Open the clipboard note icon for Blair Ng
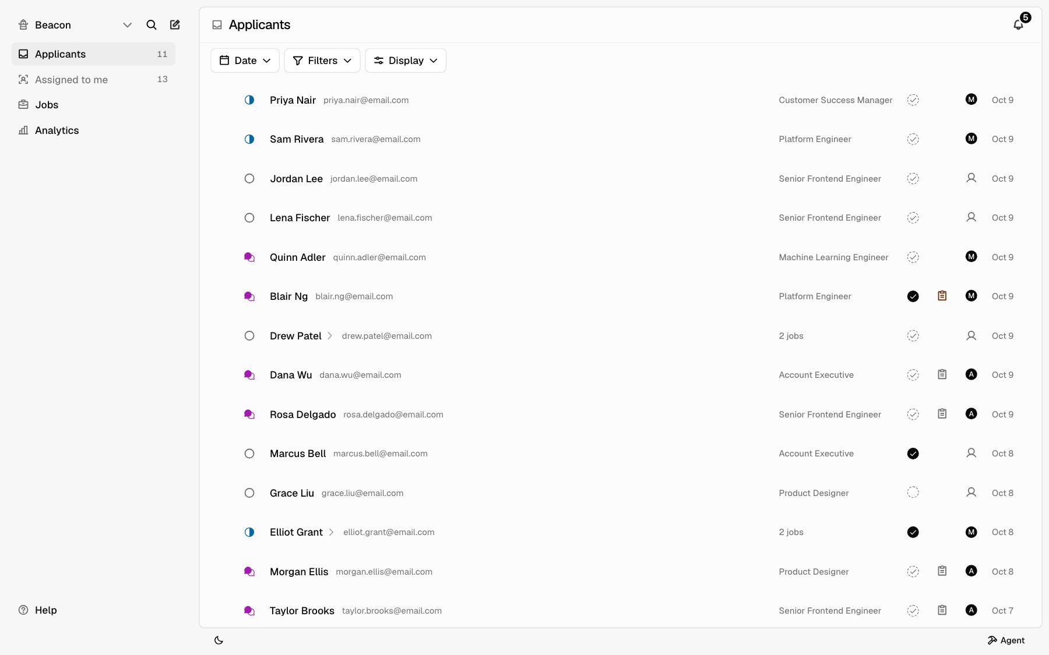Viewport: 1049px width, 655px height. 942,296
